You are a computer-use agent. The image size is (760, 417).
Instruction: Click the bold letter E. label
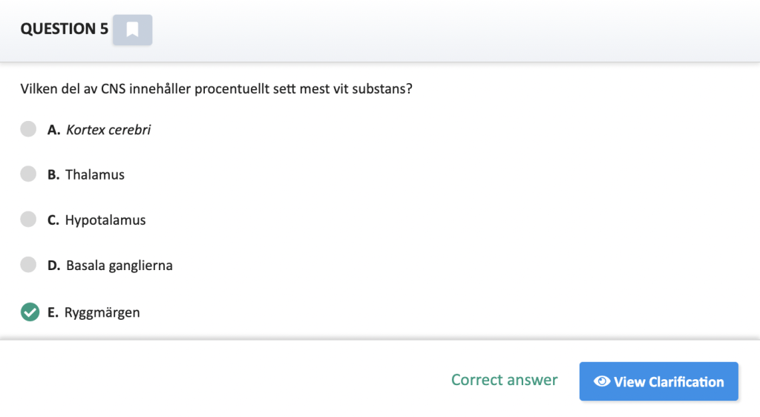click(53, 313)
